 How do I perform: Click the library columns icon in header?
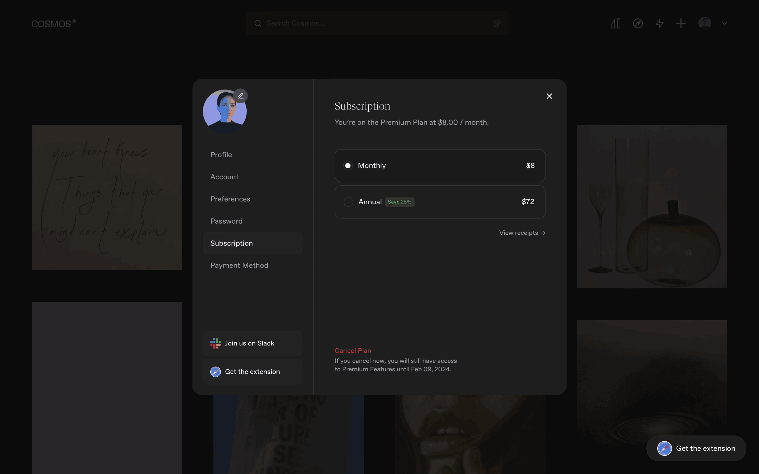tap(616, 23)
